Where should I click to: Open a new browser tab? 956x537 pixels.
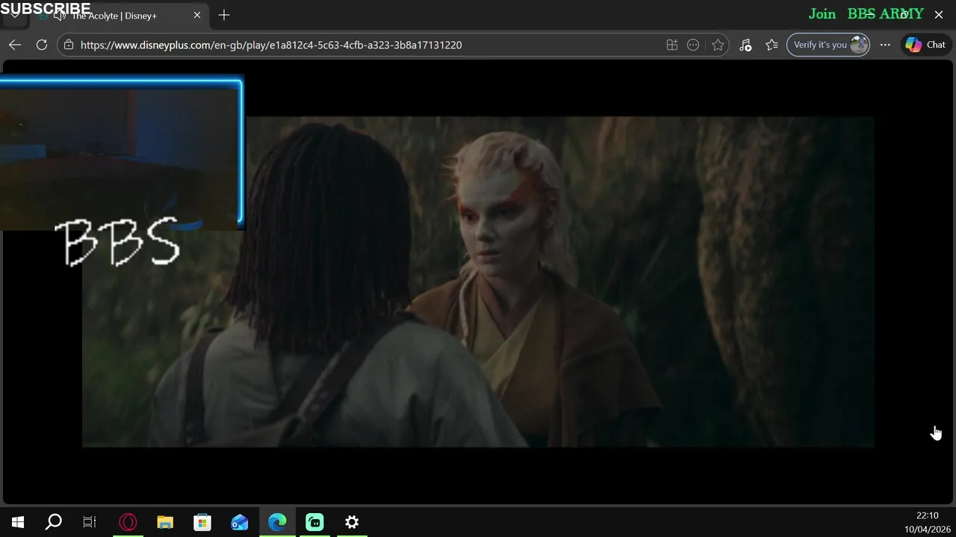(x=224, y=15)
